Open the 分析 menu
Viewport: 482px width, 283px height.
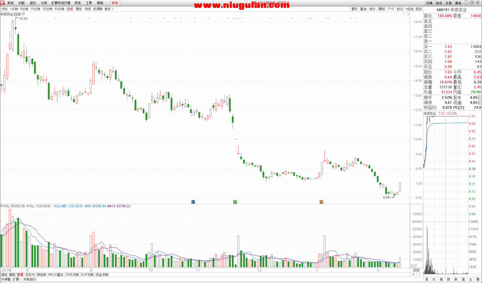tap(44, 3)
